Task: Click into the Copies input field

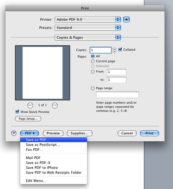Action: (101, 50)
